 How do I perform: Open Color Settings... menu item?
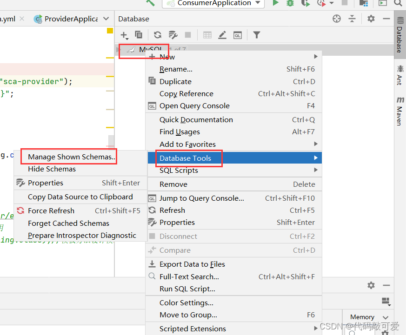tap(234, 302)
